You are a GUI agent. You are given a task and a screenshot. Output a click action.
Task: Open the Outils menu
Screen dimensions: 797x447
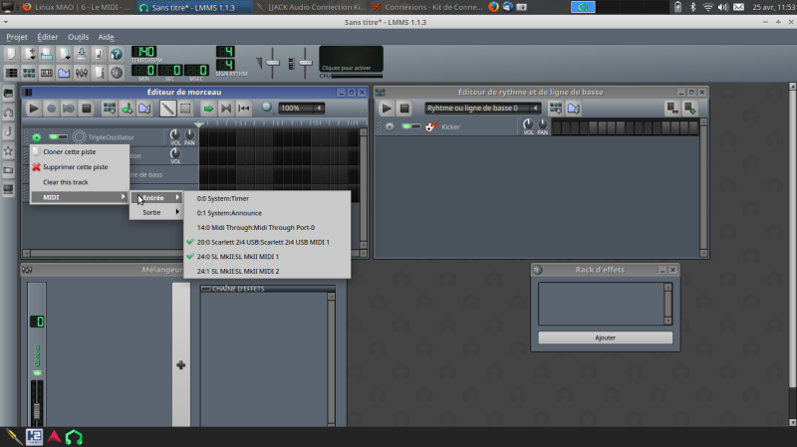(79, 37)
